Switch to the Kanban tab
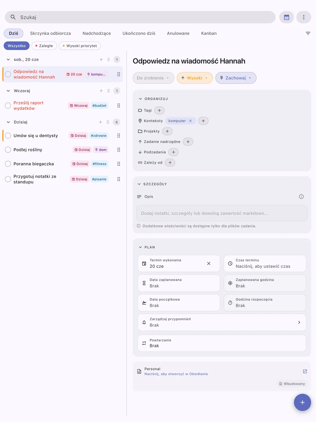 tap(209, 33)
